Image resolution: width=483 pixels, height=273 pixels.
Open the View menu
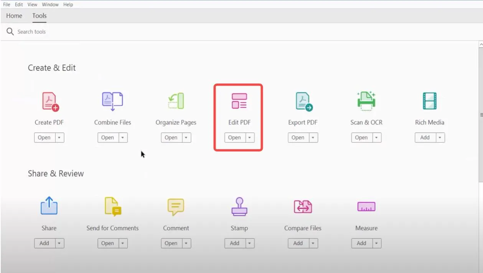(32, 4)
